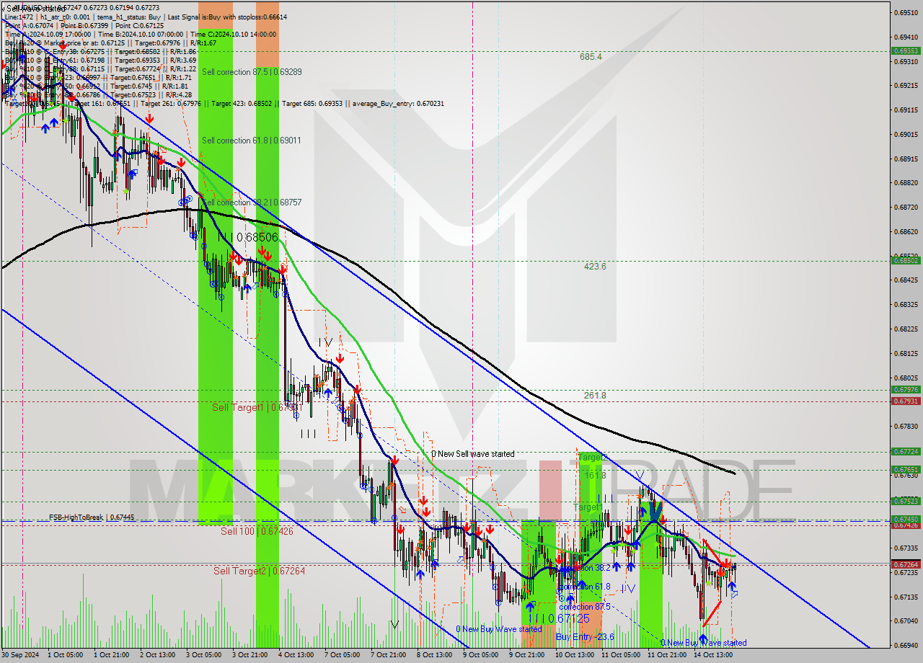Click the '8 Oct 13:00' time axis label
This screenshot has width=923, height=663.
pyautogui.click(x=434, y=655)
